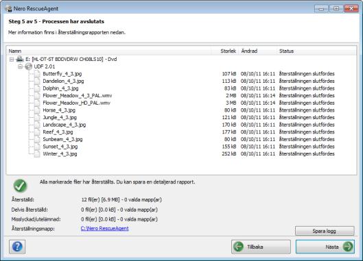Click the 3 MB size of Flower_Meadow_HD_PAL.wmv

click(231, 103)
